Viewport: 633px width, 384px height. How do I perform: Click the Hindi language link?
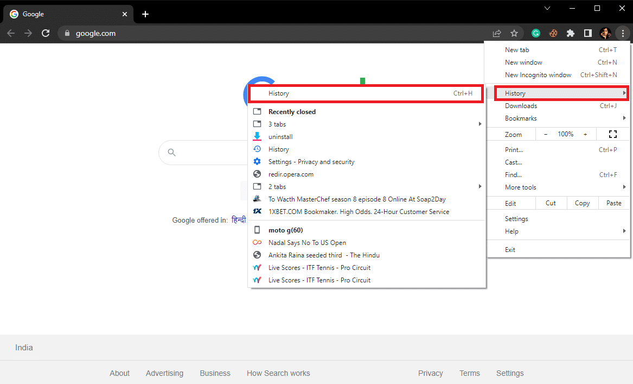[x=239, y=220]
